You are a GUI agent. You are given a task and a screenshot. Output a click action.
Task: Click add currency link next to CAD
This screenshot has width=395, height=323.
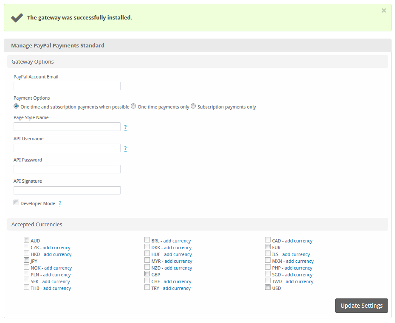298,241
